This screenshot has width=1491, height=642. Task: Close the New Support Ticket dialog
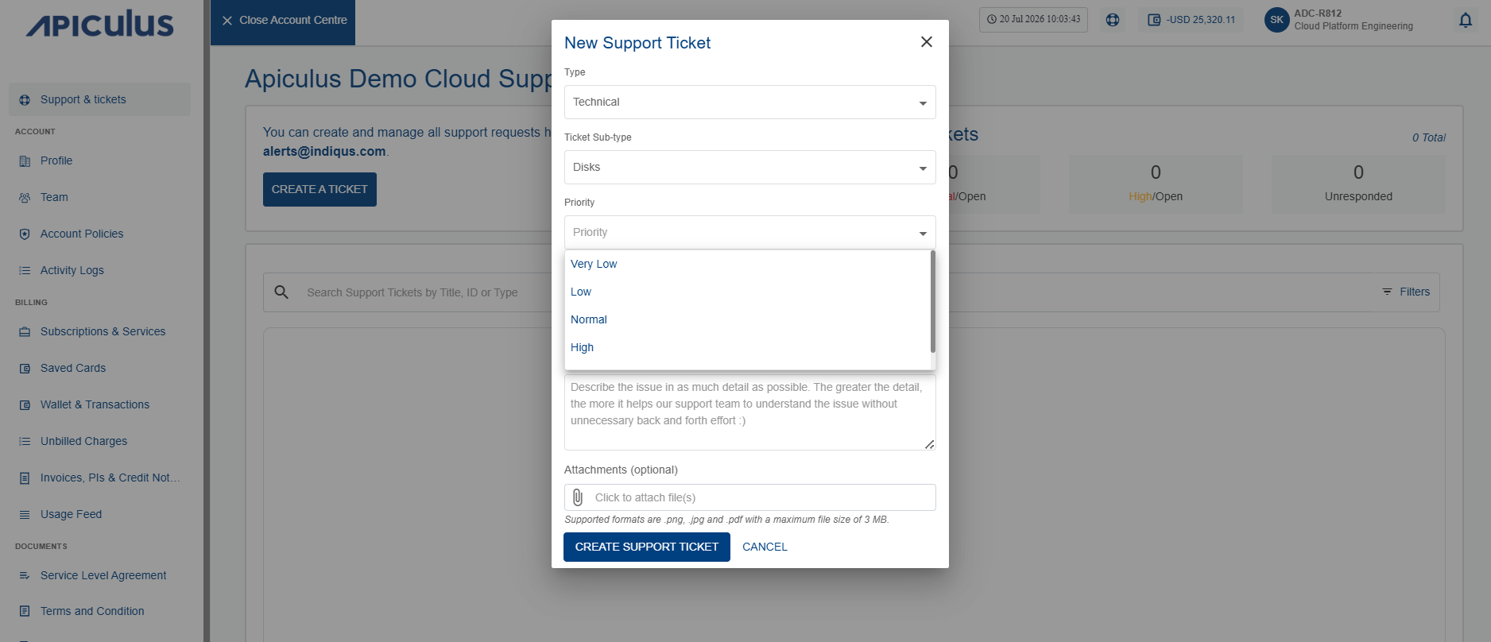[x=926, y=42]
